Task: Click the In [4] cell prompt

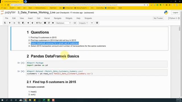Action: pos(21,71)
